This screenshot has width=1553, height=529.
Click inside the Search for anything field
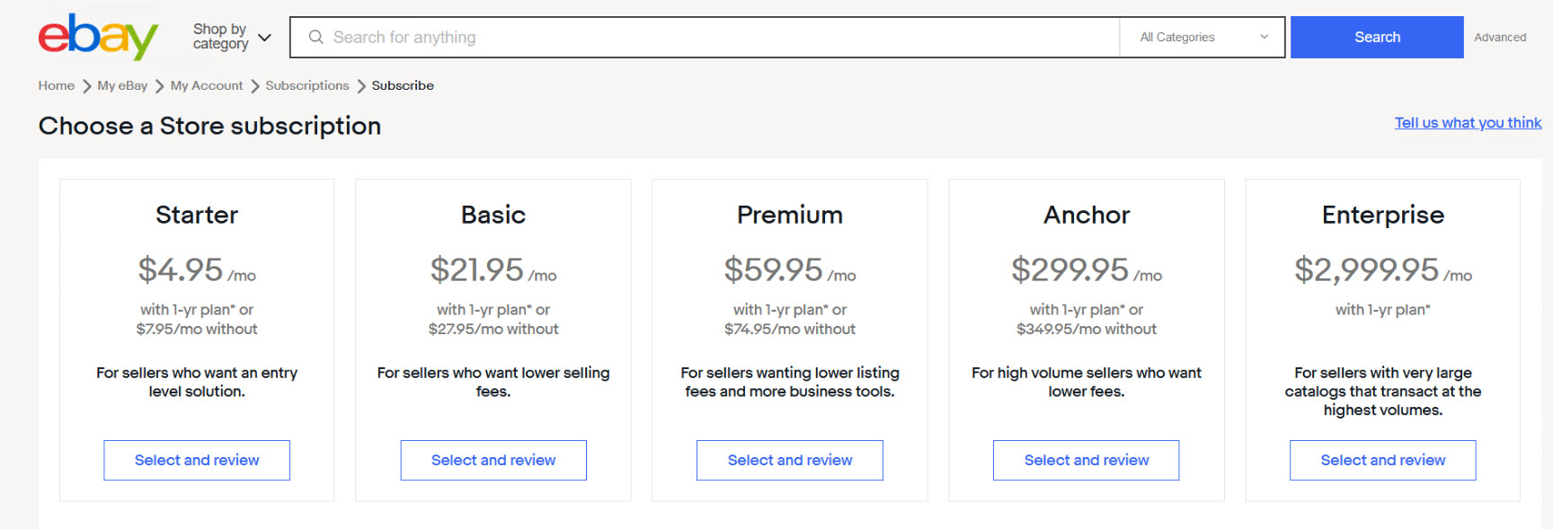pyautogui.click(x=629, y=37)
